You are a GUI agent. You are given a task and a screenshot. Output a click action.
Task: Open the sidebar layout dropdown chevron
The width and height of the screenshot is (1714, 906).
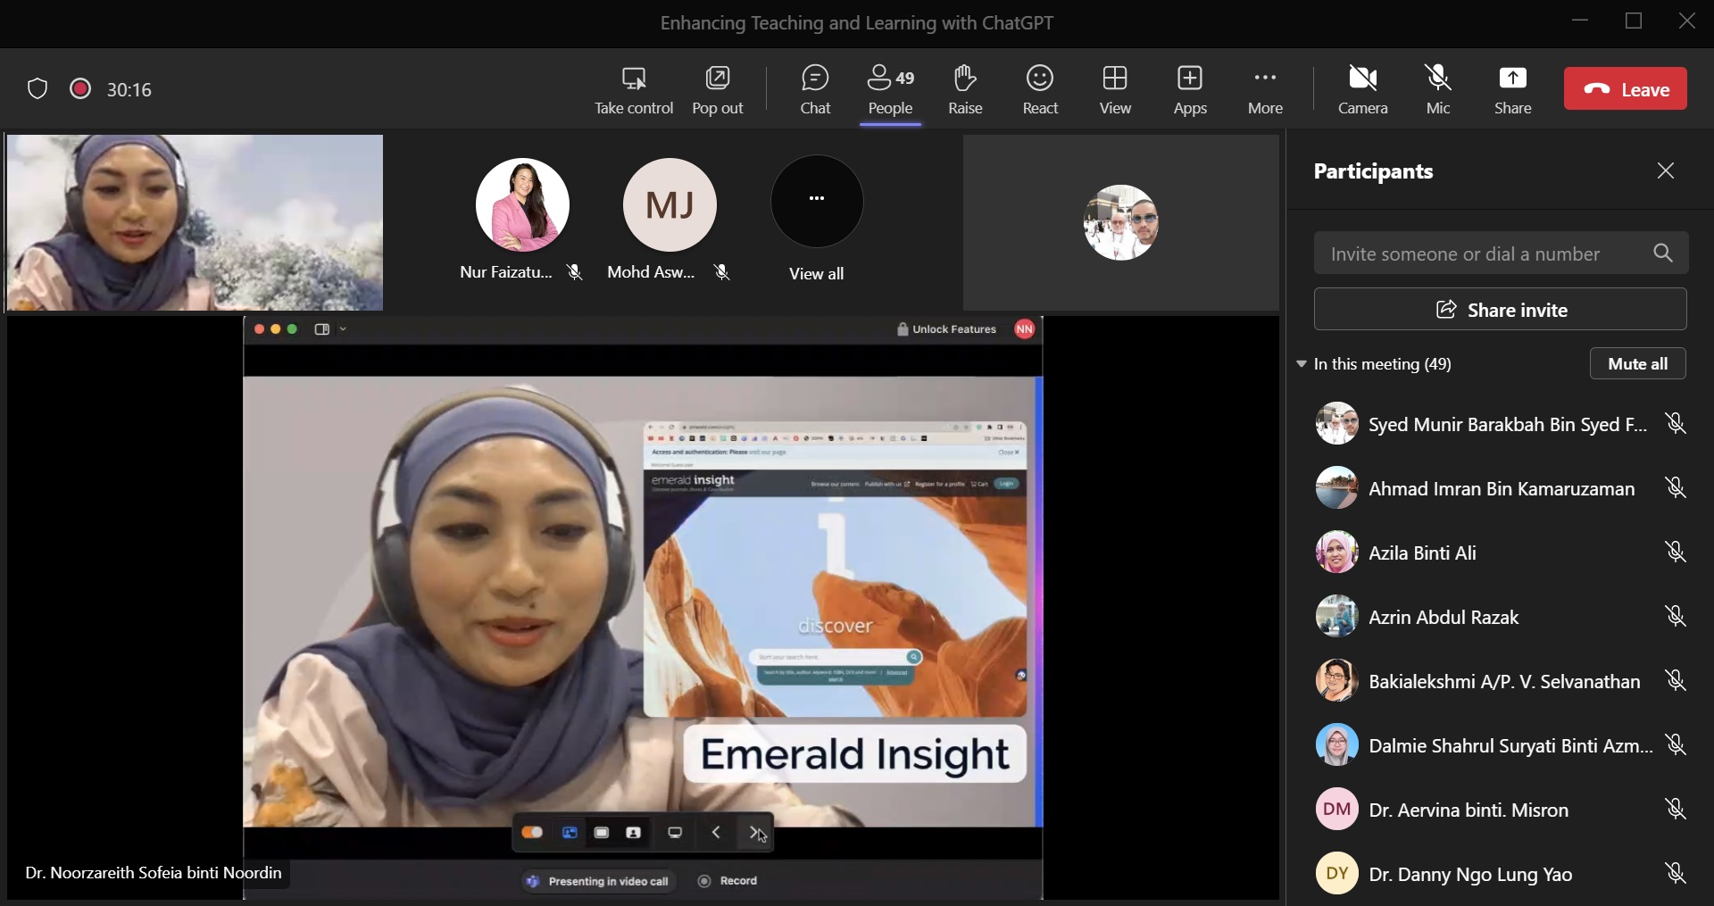pyautogui.click(x=344, y=329)
